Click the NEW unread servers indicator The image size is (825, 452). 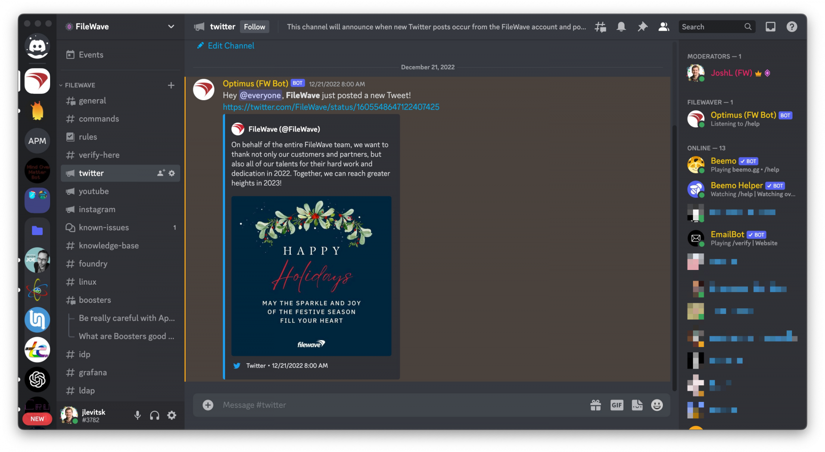click(x=37, y=419)
